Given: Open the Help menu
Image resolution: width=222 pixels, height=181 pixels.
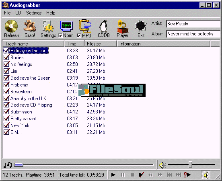Looking at the screenshot, I should (51, 13).
